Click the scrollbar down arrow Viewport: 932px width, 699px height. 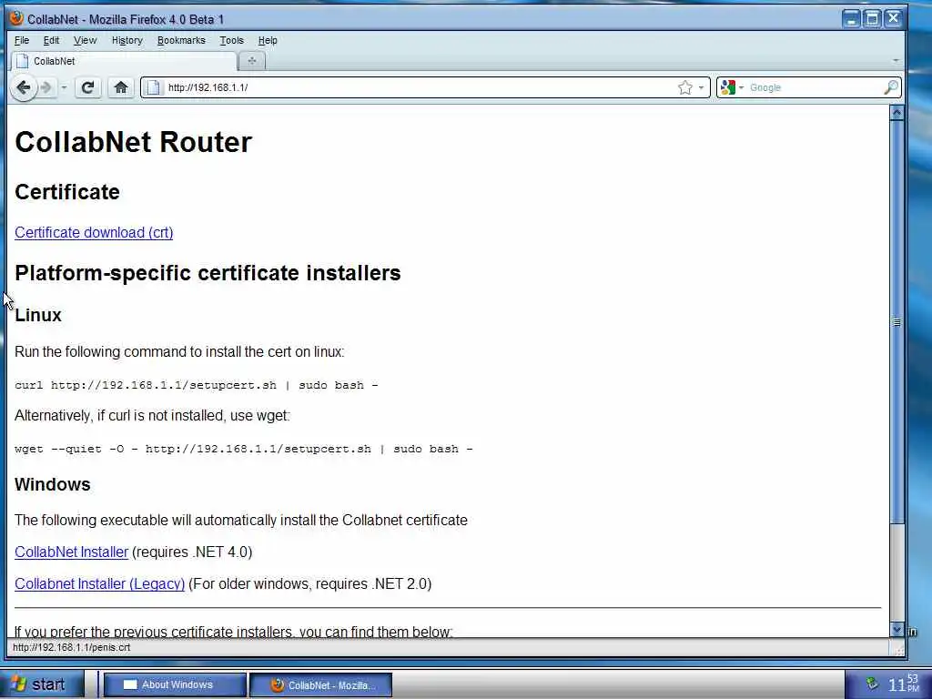897,629
